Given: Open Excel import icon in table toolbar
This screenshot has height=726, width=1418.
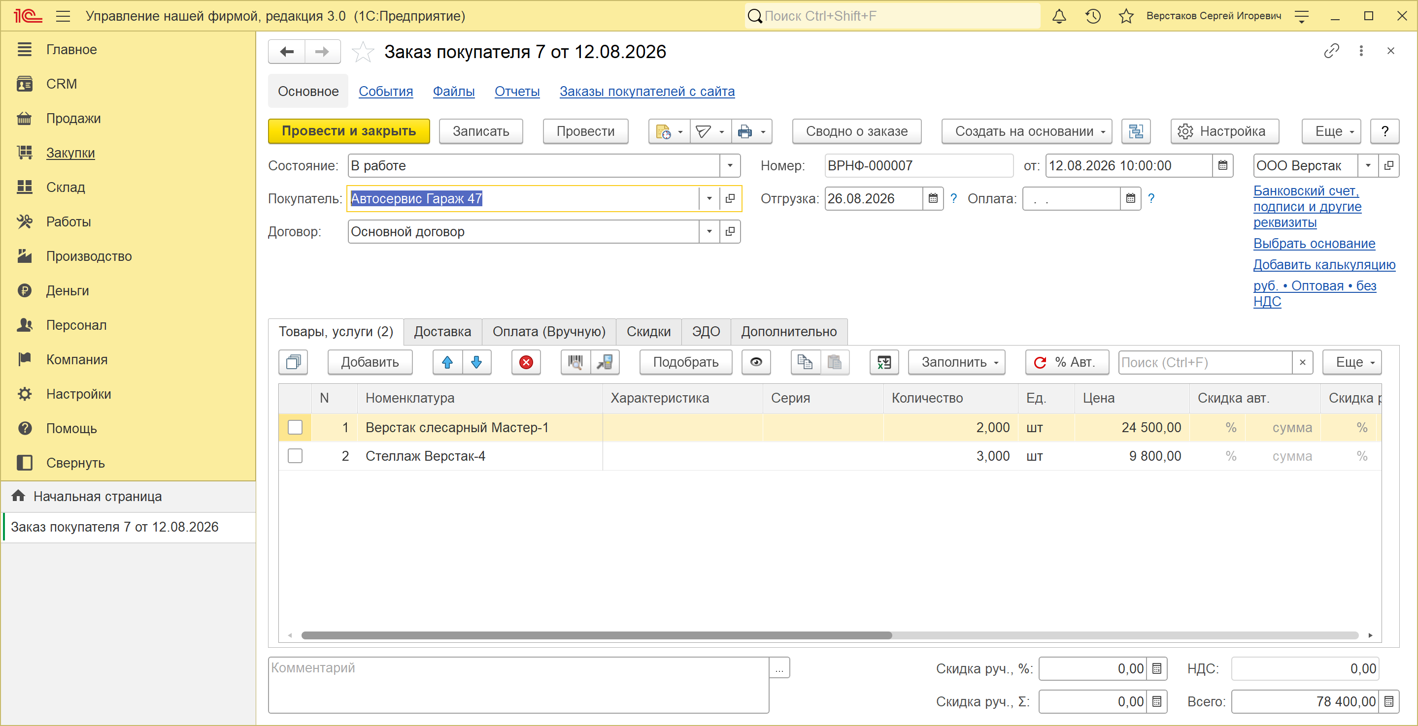Looking at the screenshot, I should [x=884, y=362].
